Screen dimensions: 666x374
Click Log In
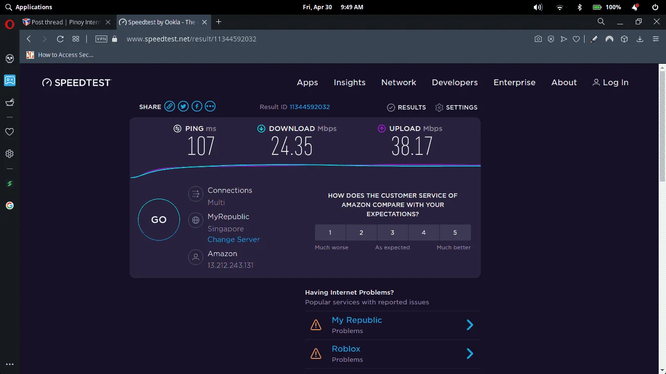click(610, 83)
